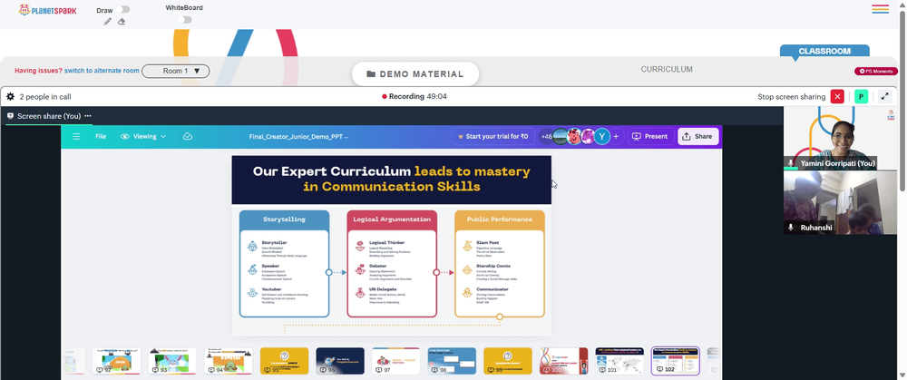The height and width of the screenshot is (380, 907).
Task: Select current slide thumbnail 102
Action: (x=676, y=361)
